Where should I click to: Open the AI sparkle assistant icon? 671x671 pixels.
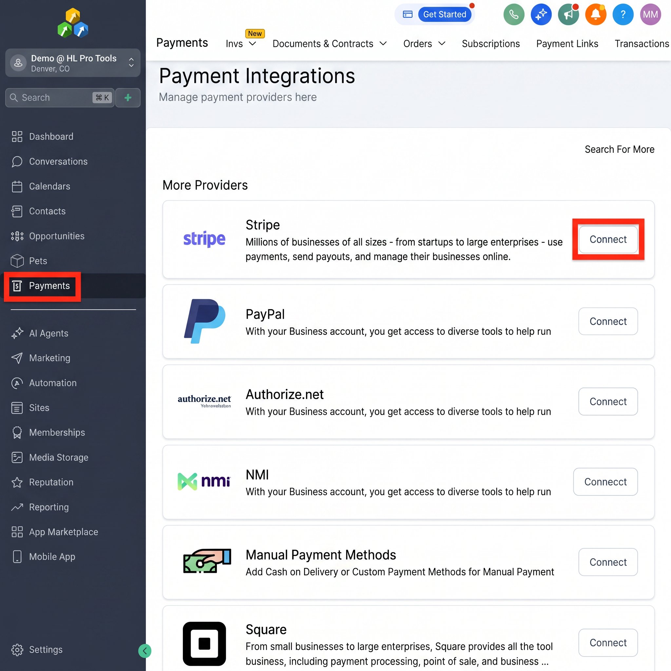pos(541,15)
